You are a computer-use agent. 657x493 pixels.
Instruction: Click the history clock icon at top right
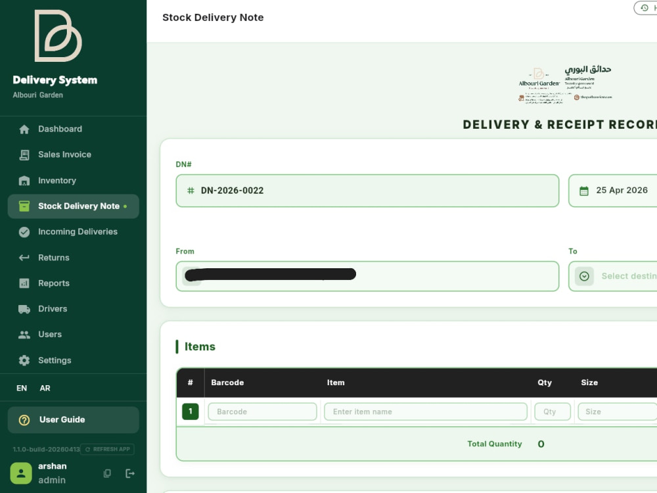click(x=645, y=8)
